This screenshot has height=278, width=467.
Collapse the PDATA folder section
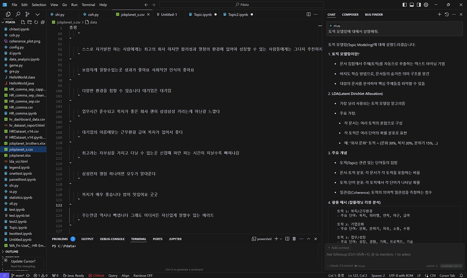pos(10,22)
